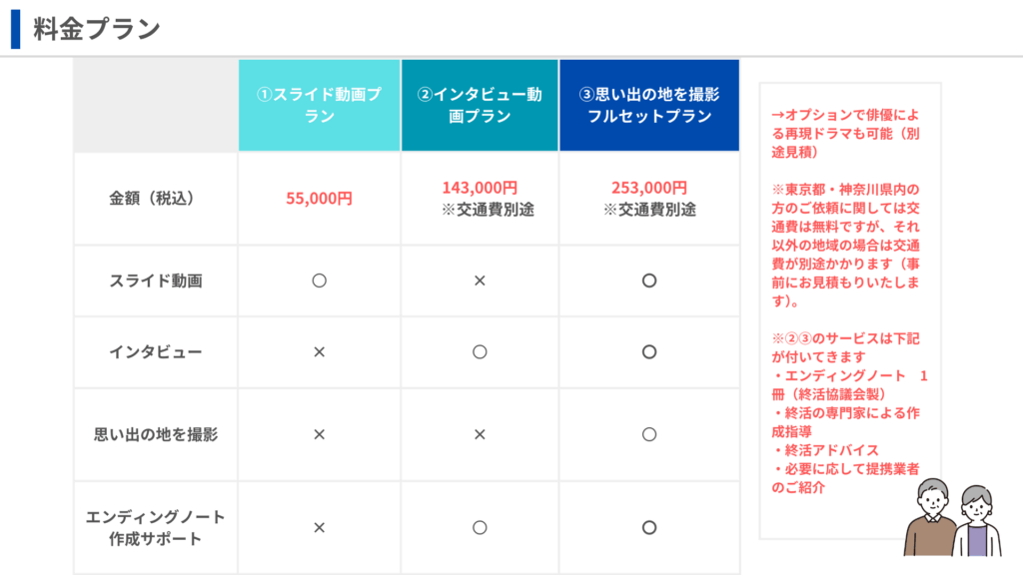
Task: Select the ①スライド動画プラン column header
Action: tap(320, 105)
